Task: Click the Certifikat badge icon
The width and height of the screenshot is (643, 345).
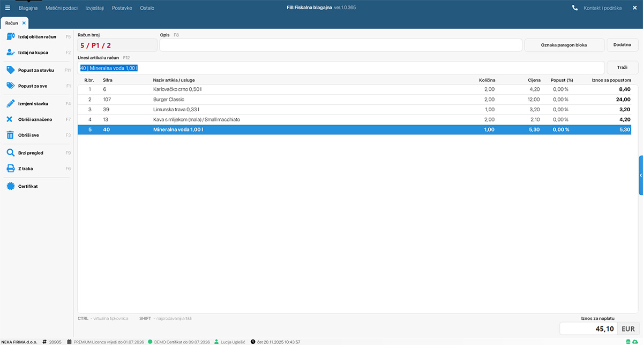Action: pyautogui.click(x=10, y=186)
